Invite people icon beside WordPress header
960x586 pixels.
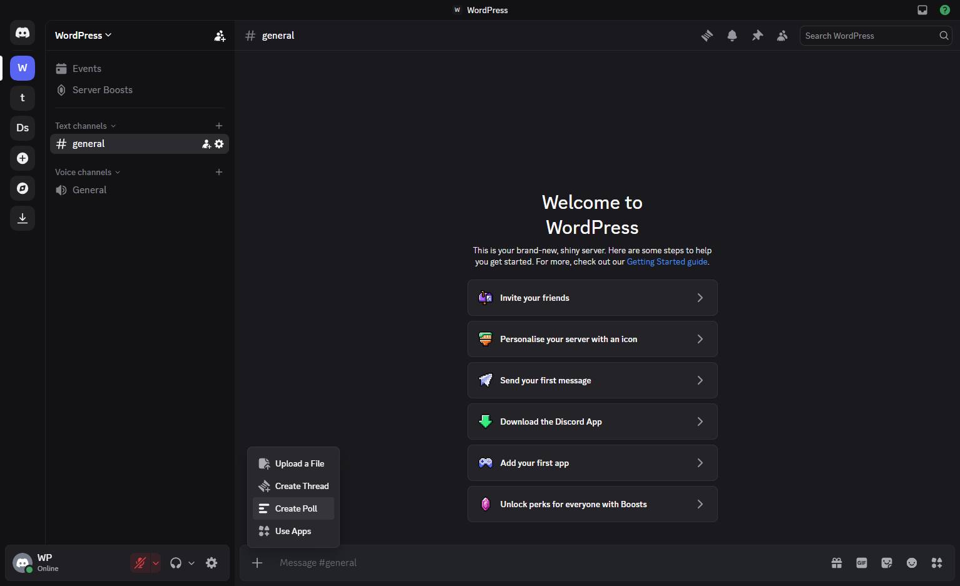pyautogui.click(x=220, y=36)
